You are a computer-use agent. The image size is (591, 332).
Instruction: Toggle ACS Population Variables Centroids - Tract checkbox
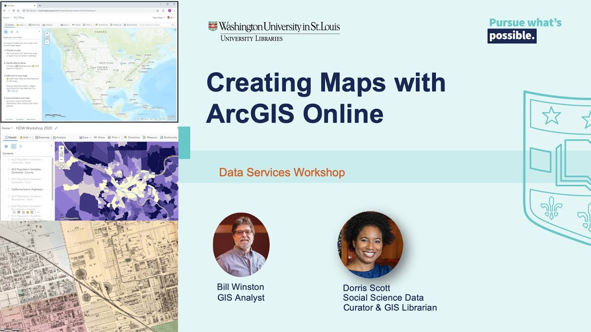coord(9,179)
